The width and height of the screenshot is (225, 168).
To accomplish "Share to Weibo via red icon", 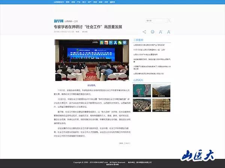I will [x=106, y=42].
